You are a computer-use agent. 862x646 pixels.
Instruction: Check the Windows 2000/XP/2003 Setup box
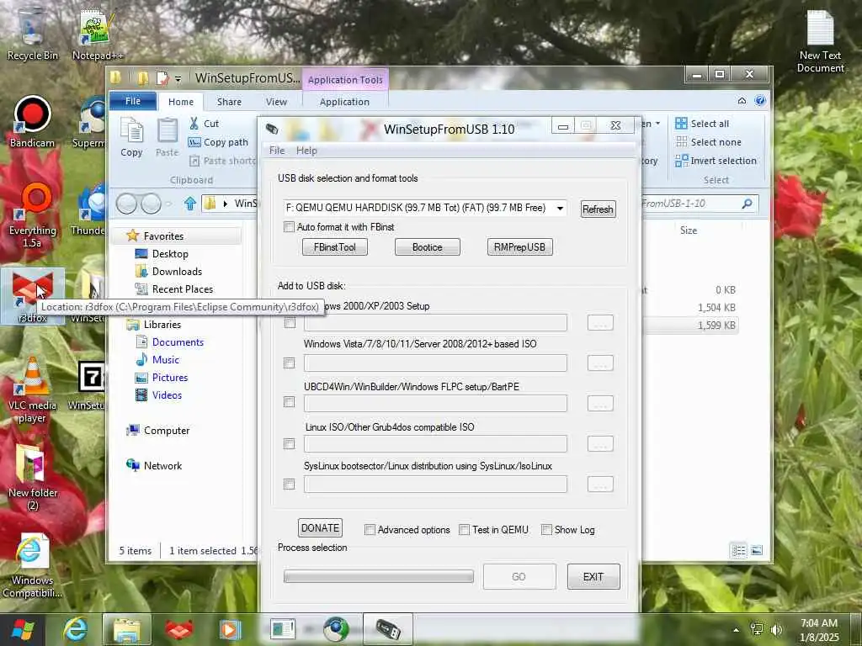tap(290, 322)
